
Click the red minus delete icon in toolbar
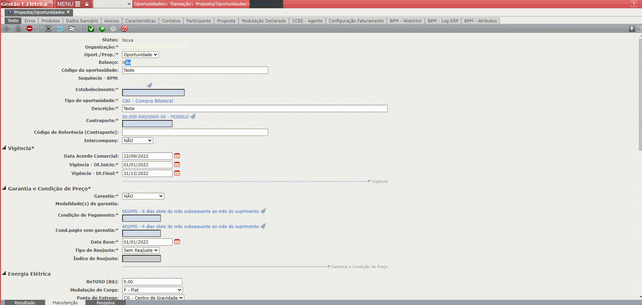click(x=30, y=29)
